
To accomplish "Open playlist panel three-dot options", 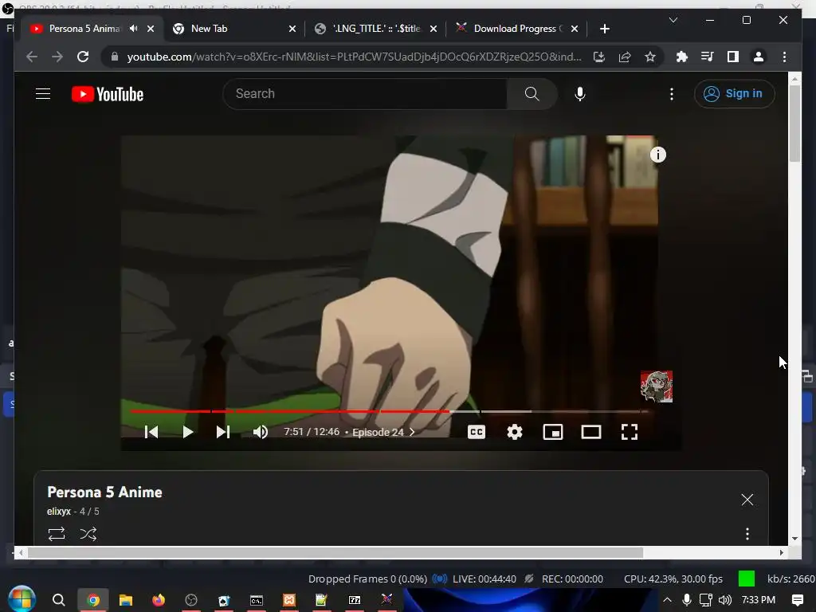I will coord(747,534).
